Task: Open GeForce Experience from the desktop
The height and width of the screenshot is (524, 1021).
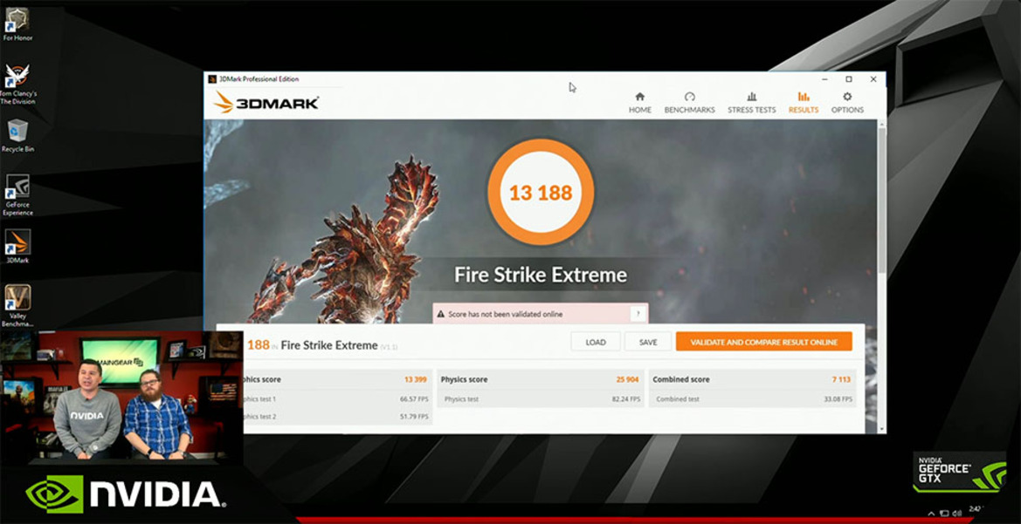Action: (17, 194)
